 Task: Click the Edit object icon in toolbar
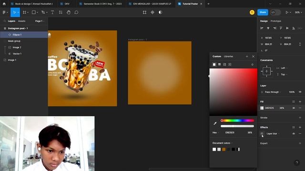coord(144,12)
